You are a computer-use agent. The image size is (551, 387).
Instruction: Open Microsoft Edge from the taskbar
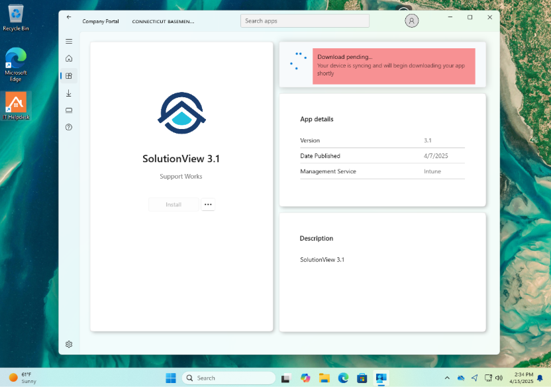pyautogui.click(x=343, y=378)
